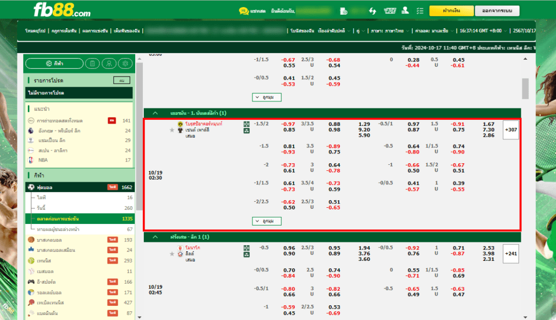Expand corners dropdown under Dortmund match
The image size is (556, 320).
coord(267,221)
